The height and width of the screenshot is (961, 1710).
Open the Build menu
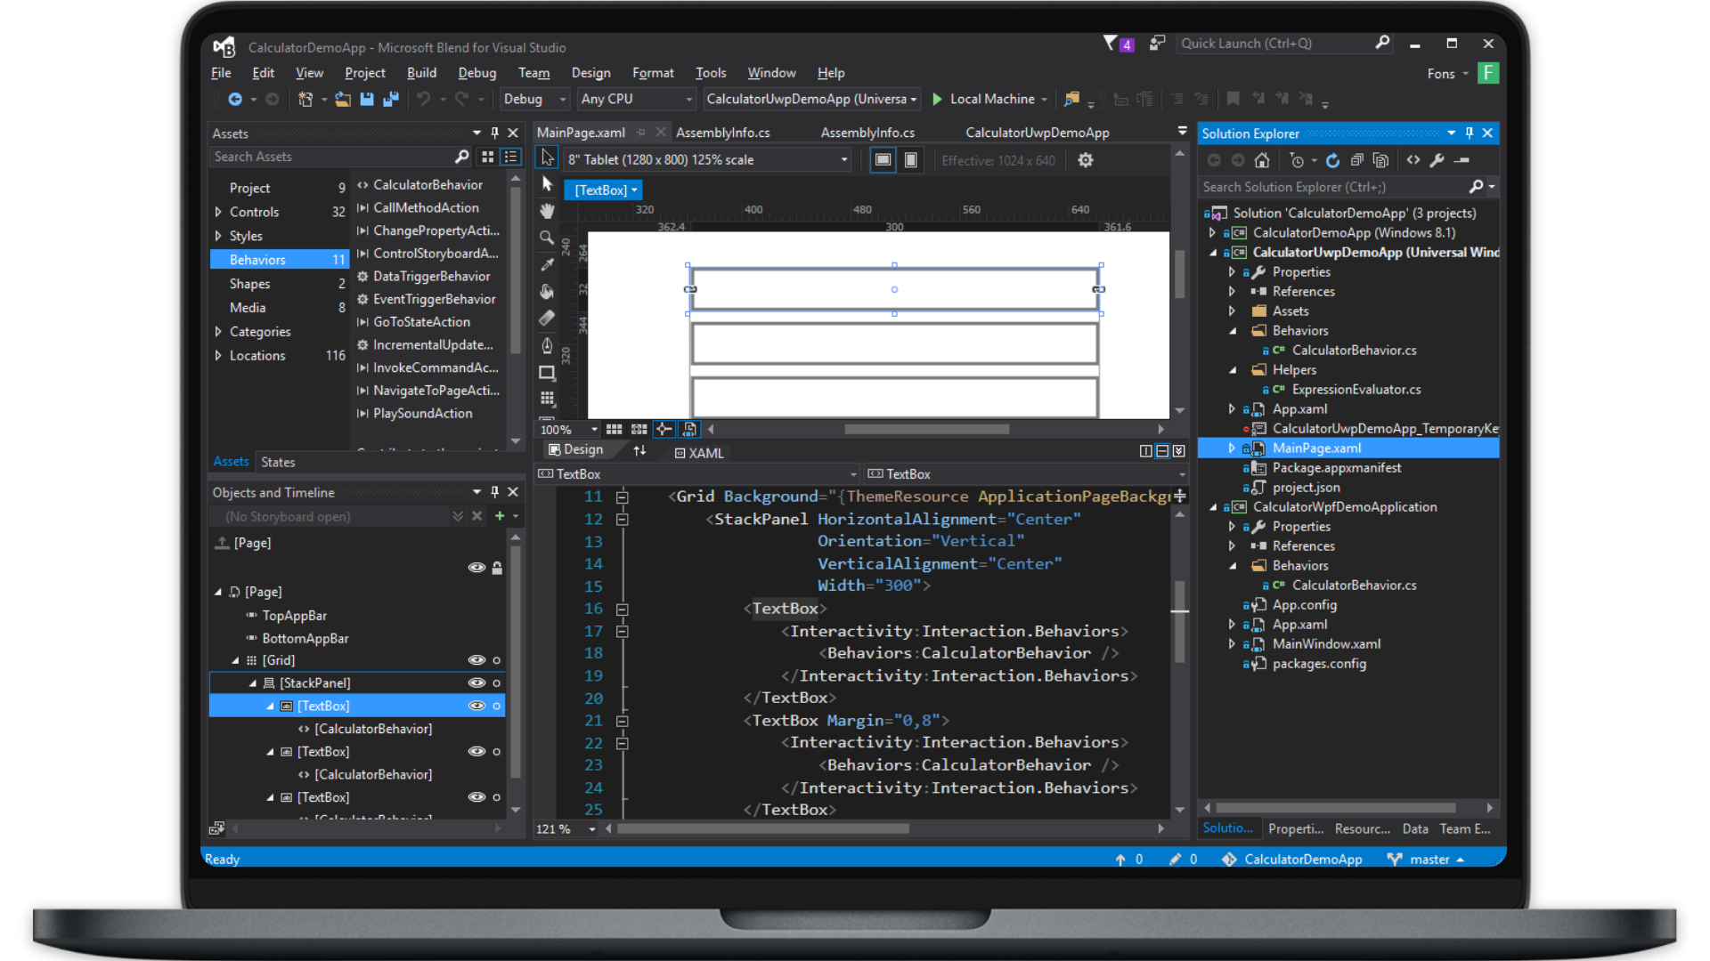click(x=421, y=73)
